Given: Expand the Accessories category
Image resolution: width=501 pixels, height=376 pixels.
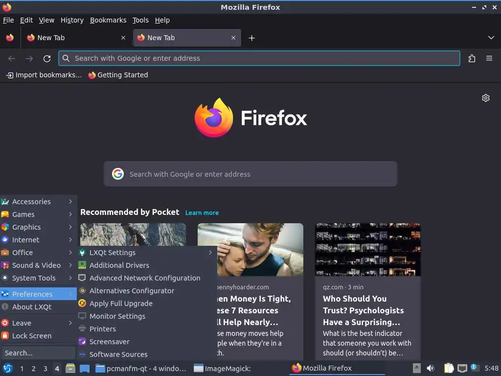Looking at the screenshot, I should (38, 201).
